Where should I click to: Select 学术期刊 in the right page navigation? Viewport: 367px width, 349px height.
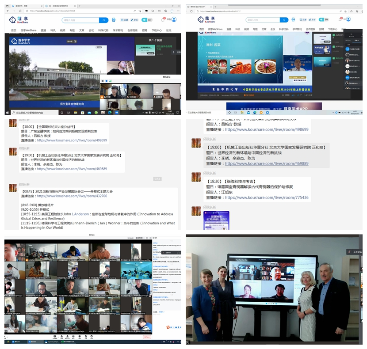(x=296, y=29)
